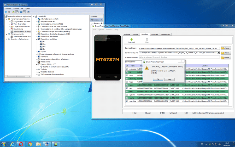
Task: Click the back arrow in Administración de equipos toolbar
Action: [x=6, y=12]
